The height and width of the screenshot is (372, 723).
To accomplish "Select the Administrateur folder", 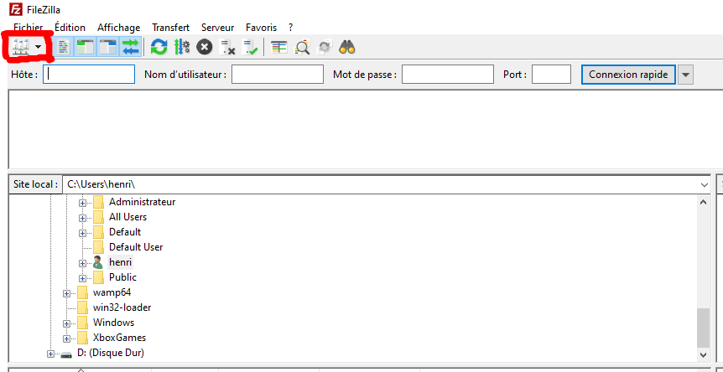I will point(142,202).
